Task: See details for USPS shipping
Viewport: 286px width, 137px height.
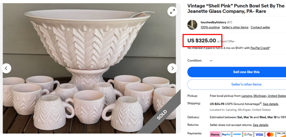Action: [271, 104]
